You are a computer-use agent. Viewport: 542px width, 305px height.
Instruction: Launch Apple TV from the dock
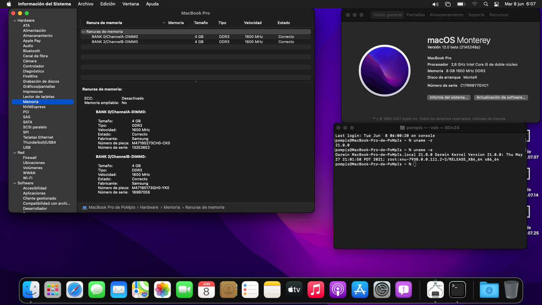point(294,290)
